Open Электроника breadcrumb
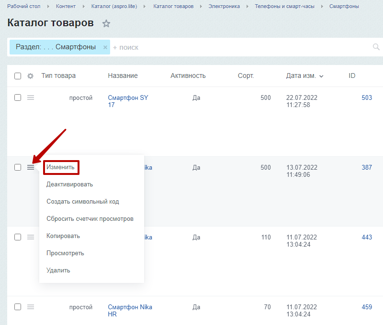 (x=224, y=6)
